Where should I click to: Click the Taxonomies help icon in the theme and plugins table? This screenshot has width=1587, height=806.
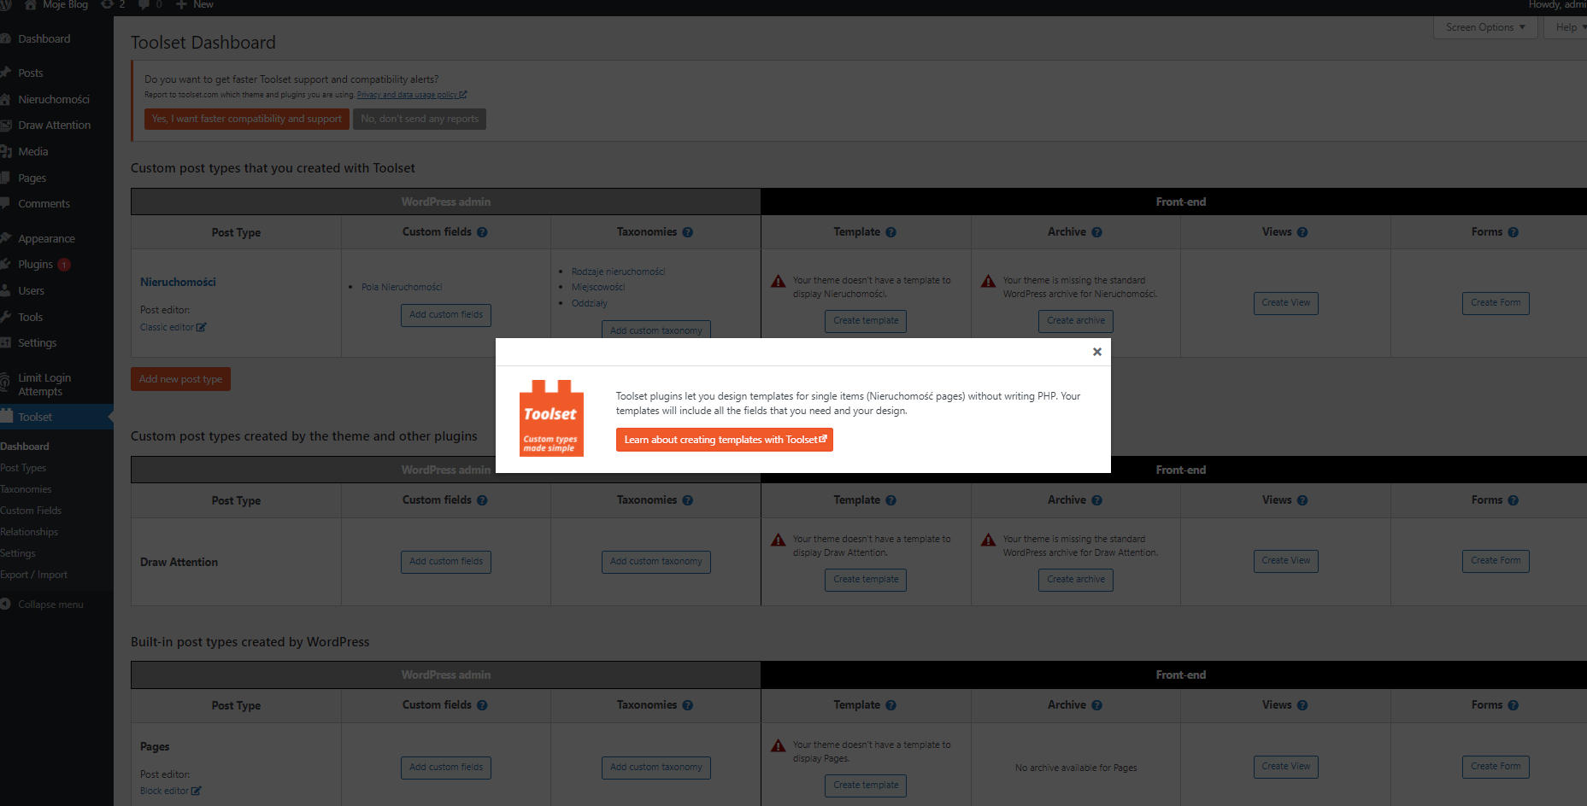point(688,500)
